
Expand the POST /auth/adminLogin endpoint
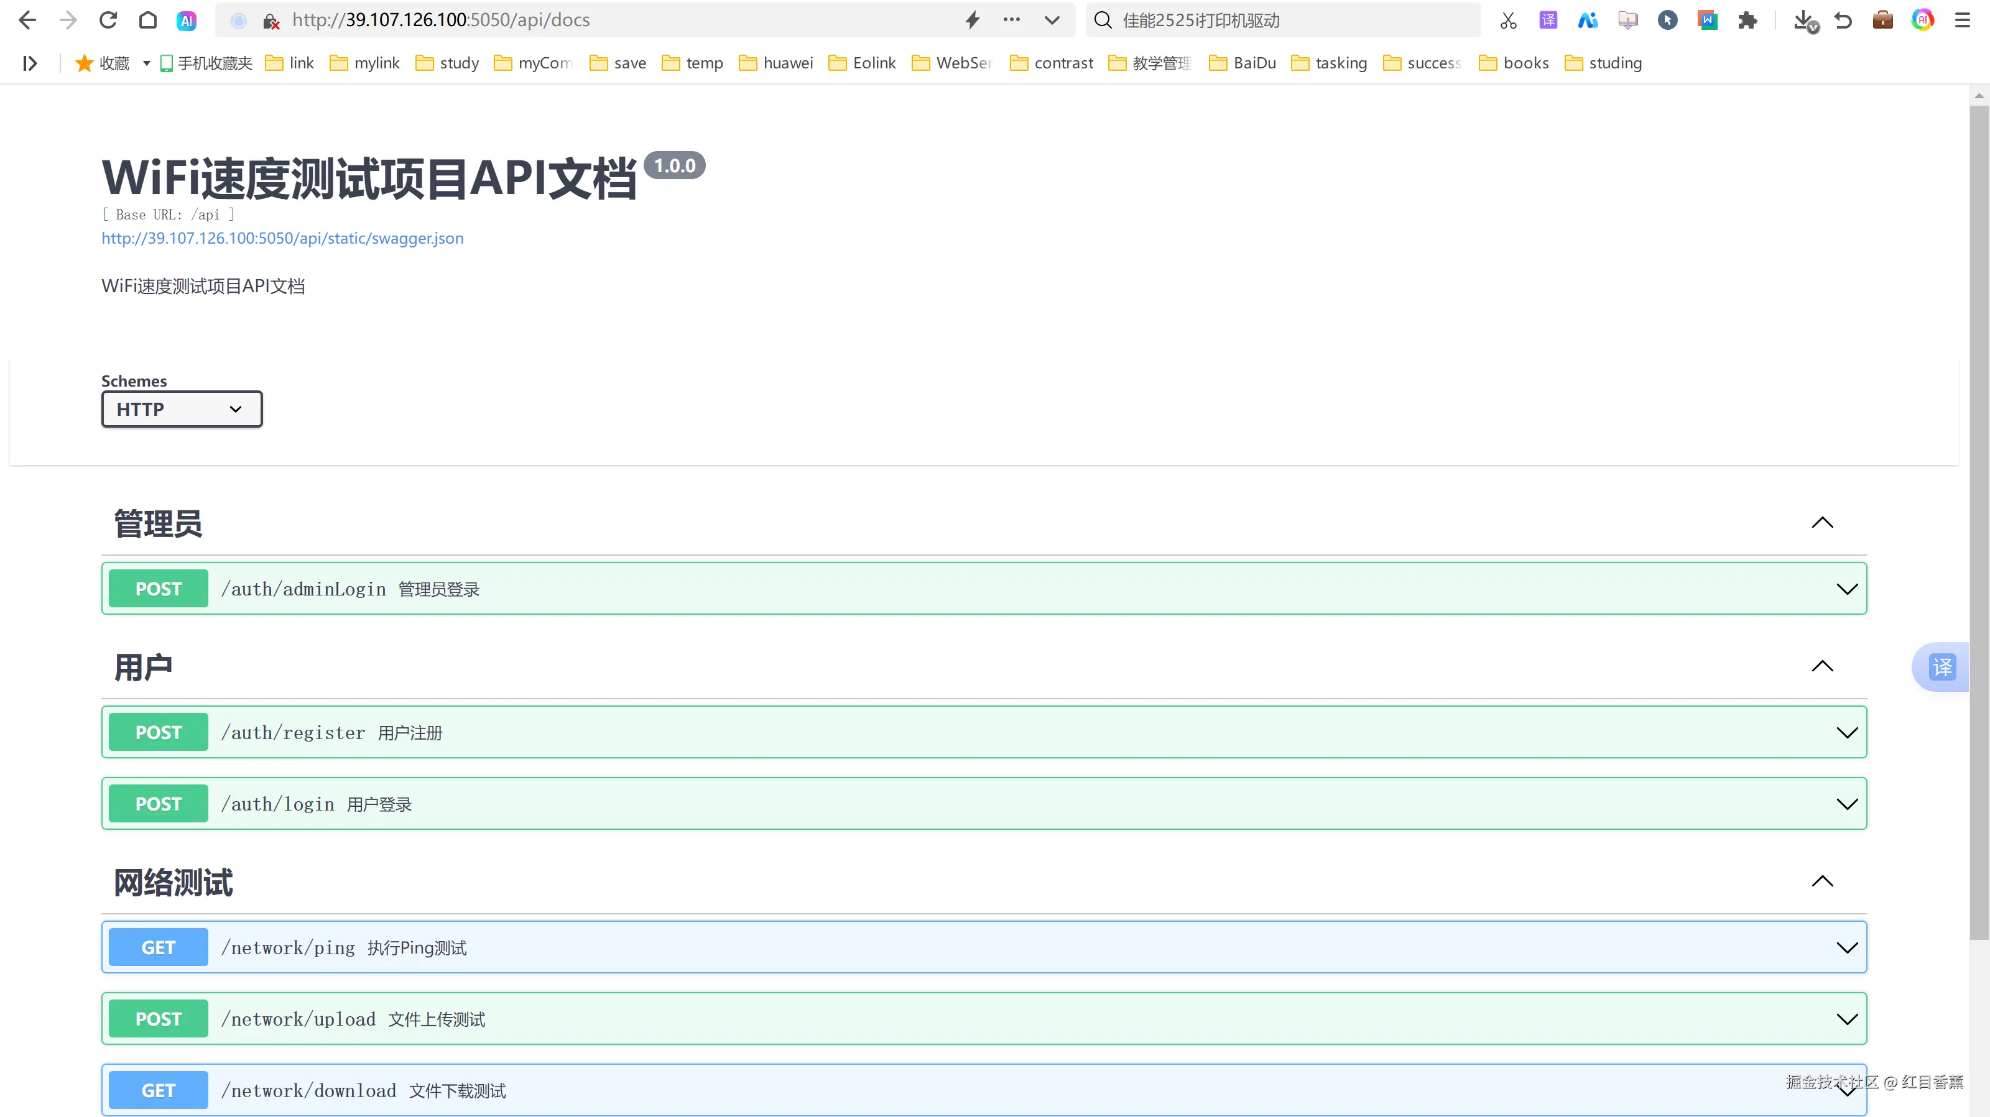pos(1846,589)
